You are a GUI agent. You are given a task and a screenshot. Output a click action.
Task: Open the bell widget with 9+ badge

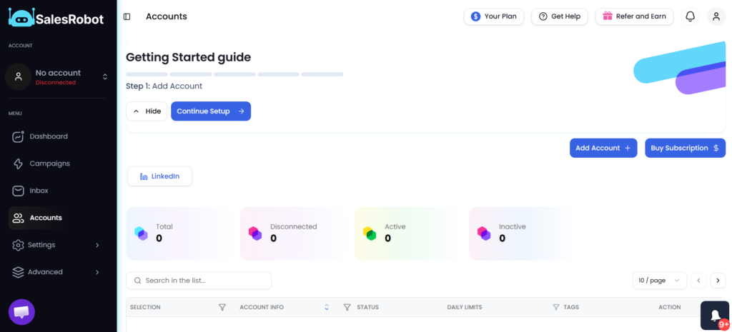pyautogui.click(x=715, y=315)
